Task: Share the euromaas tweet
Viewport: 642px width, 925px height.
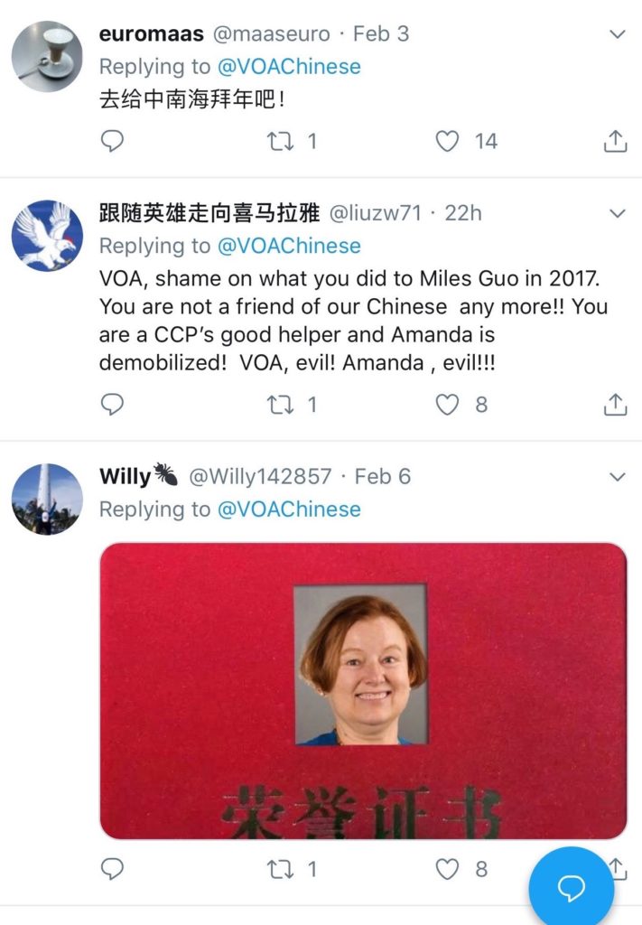Action: 615,141
